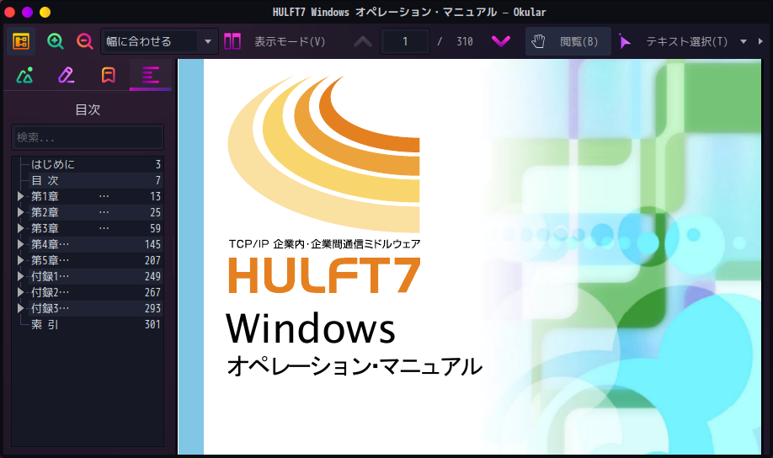Expand the 付録2 tree node
The image size is (773, 458).
pos(20,292)
